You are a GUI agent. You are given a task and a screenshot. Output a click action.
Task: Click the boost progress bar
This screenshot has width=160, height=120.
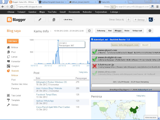(x=125, y=85)
